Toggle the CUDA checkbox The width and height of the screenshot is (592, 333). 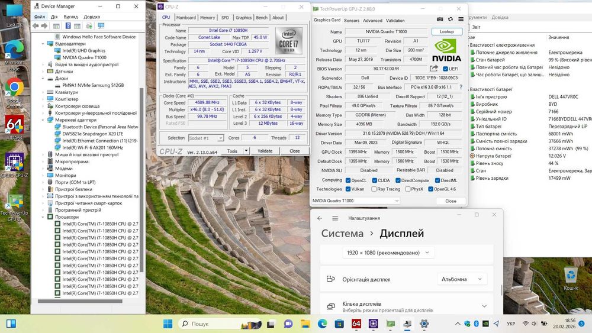[x=375, y=180]
